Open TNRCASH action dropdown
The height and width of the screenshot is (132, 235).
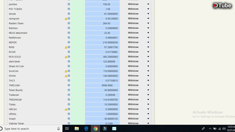point(148,85)
